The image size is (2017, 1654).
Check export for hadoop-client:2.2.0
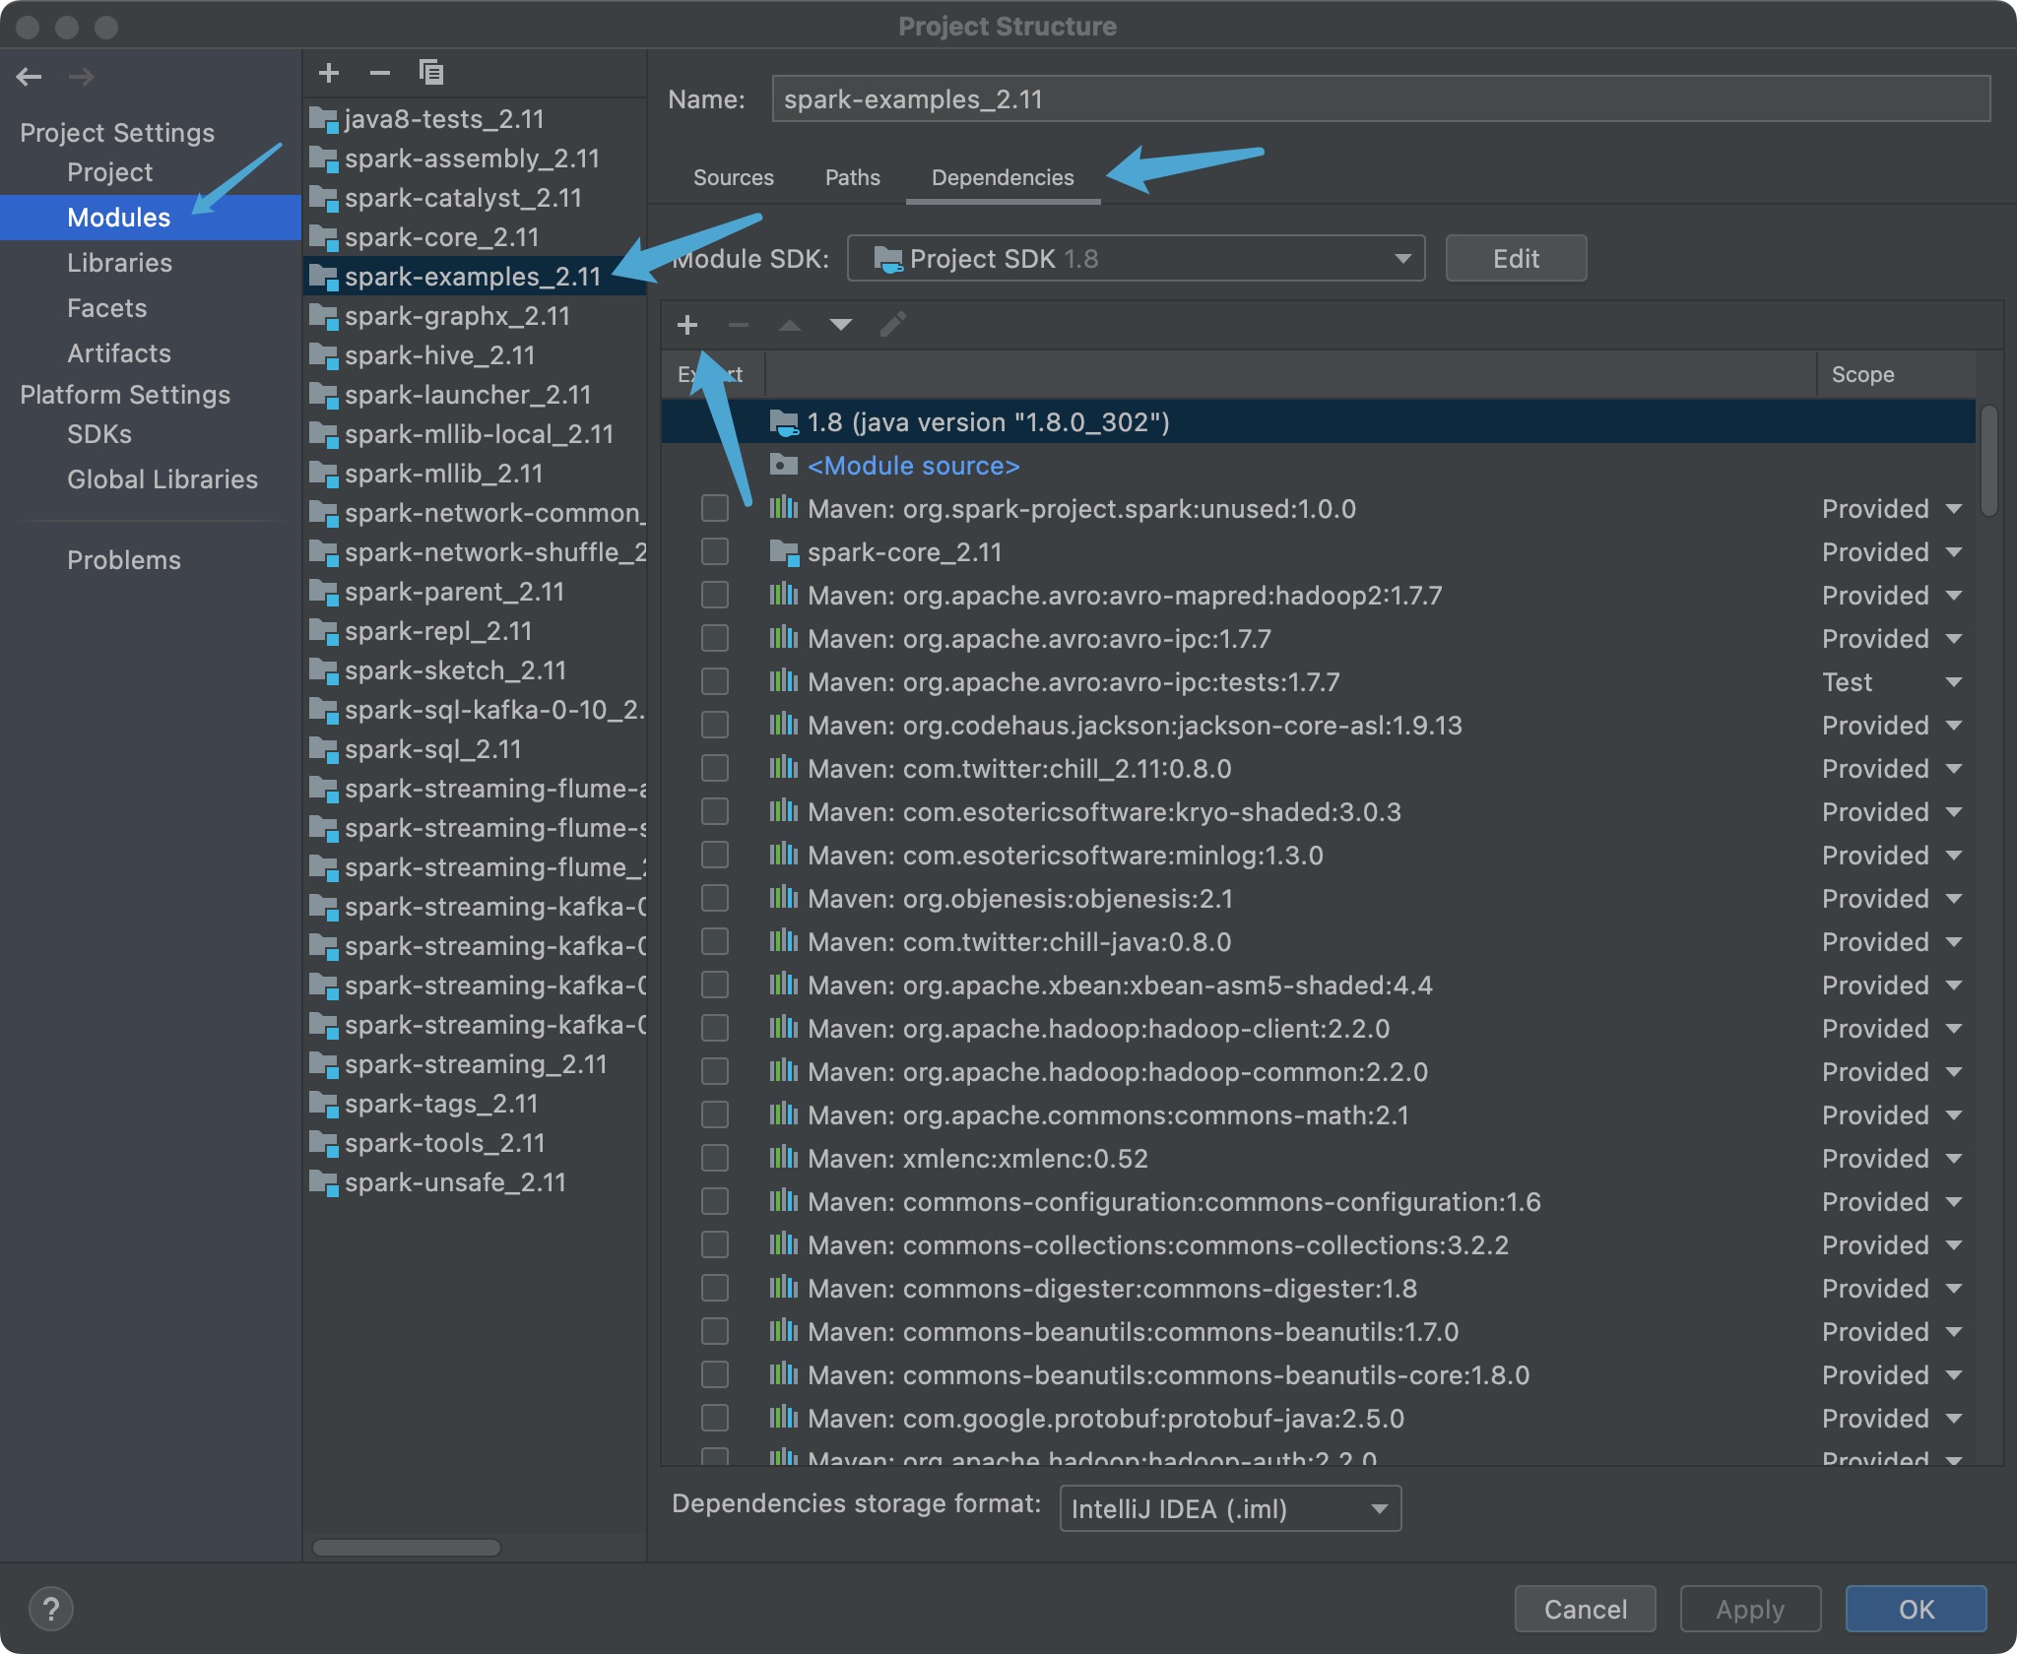tap(715, 1029)
